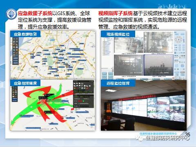Close the dark plotting tools panel
The width and height of the screenshot is (196, 147).
coord(92,81)
